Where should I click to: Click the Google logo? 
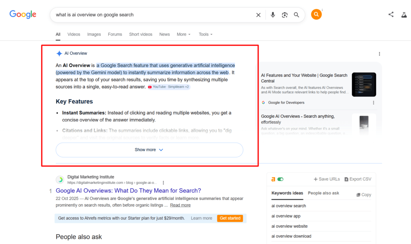(23, 14)
